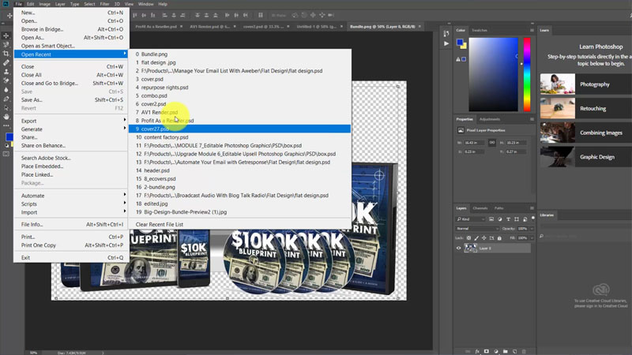632x355 pixels.
Task: Toggle the width-height link in Properties
Action: click(x=491, y=142)
